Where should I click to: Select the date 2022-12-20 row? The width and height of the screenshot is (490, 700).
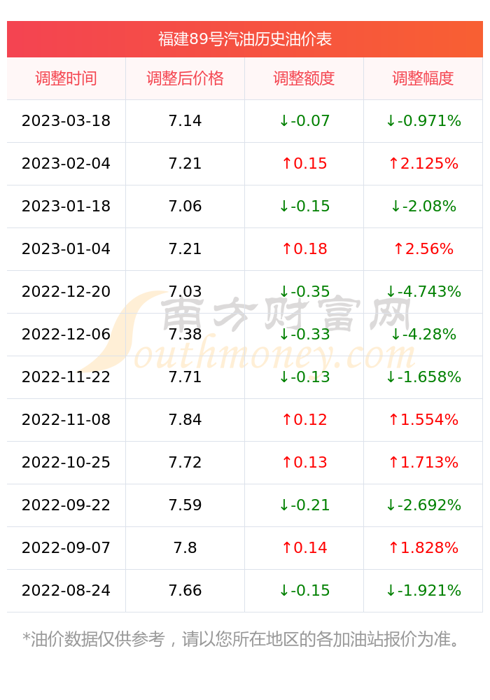[244, 292]
